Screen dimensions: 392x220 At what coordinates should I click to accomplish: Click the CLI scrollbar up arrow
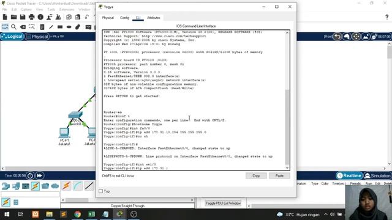(287, 32)
